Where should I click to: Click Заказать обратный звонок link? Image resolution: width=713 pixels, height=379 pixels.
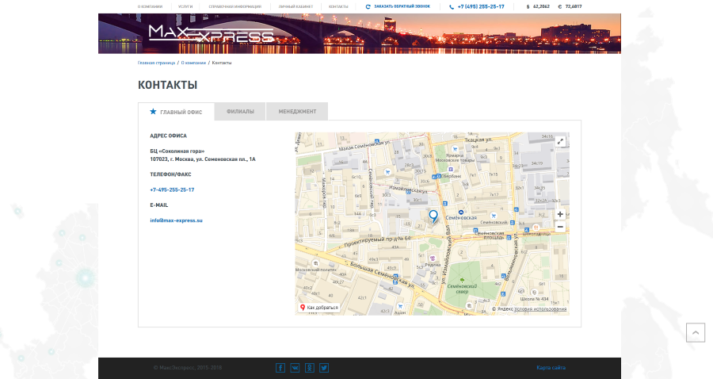(398, 6)
